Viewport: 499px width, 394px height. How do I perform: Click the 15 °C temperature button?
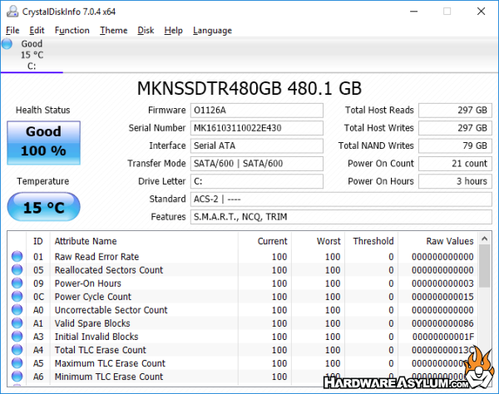(x=43, y=208)
